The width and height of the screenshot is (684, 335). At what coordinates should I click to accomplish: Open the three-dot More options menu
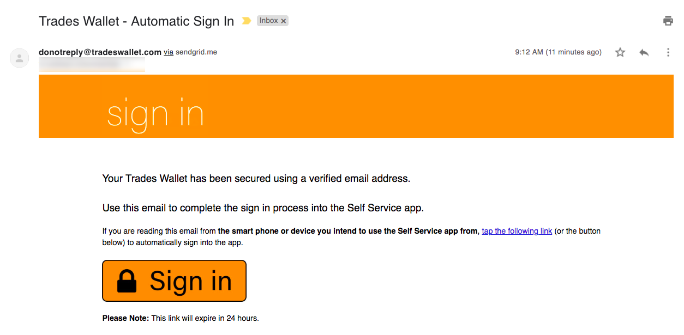(668, 52)
